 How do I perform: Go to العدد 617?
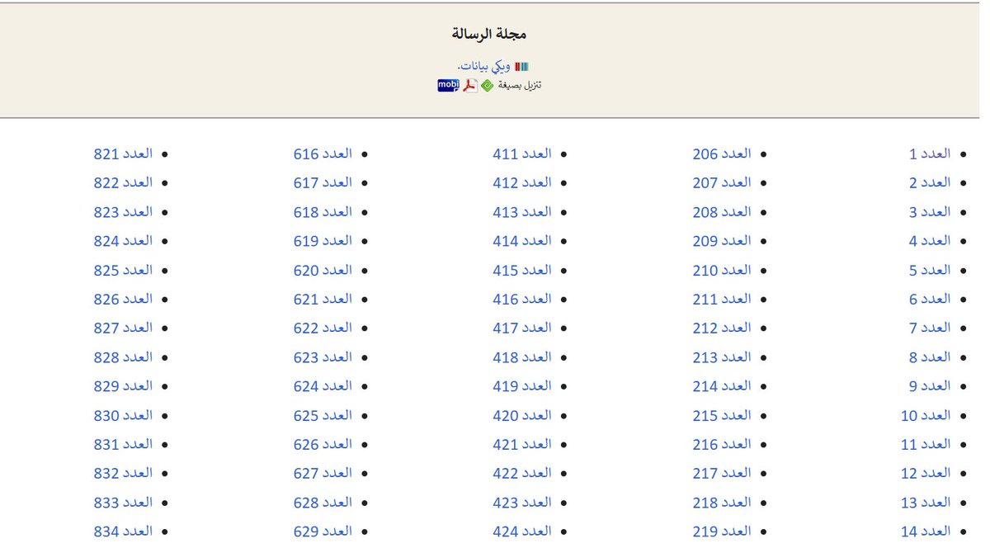point(323,182)
